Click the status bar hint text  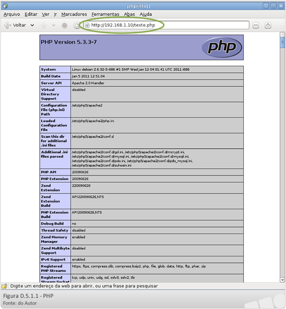click(84, 286)
